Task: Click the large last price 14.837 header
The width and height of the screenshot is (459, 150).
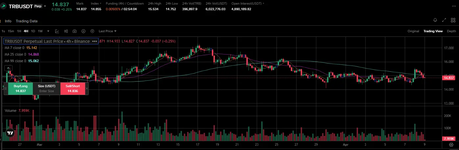Action: 61,4
